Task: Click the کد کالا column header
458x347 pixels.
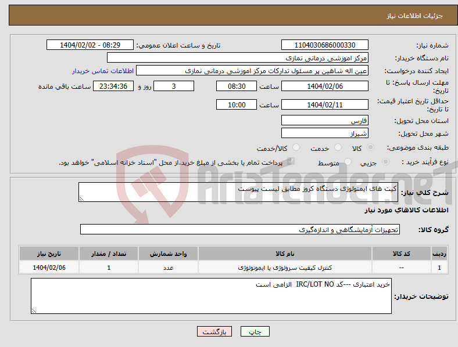Action: click(x=402, y=254)
